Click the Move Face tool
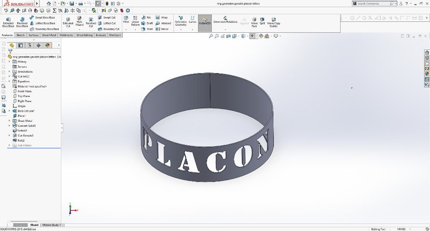Viewport: 430px width, 231px height. tap(254, 22)
